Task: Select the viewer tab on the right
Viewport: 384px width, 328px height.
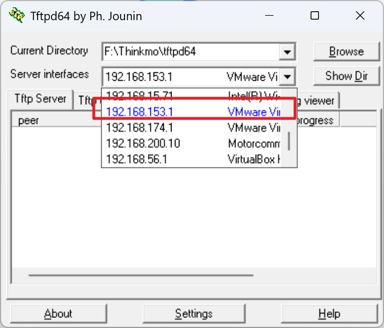Action: tap(318, 101)
